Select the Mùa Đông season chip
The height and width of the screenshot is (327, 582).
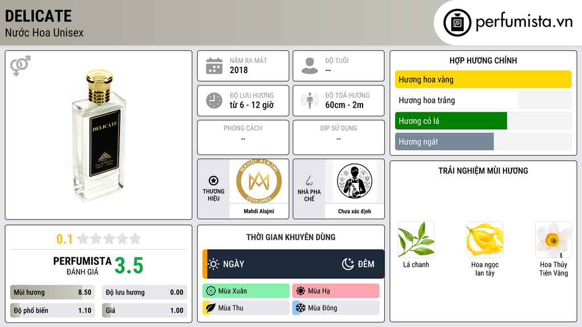[336, 308]
